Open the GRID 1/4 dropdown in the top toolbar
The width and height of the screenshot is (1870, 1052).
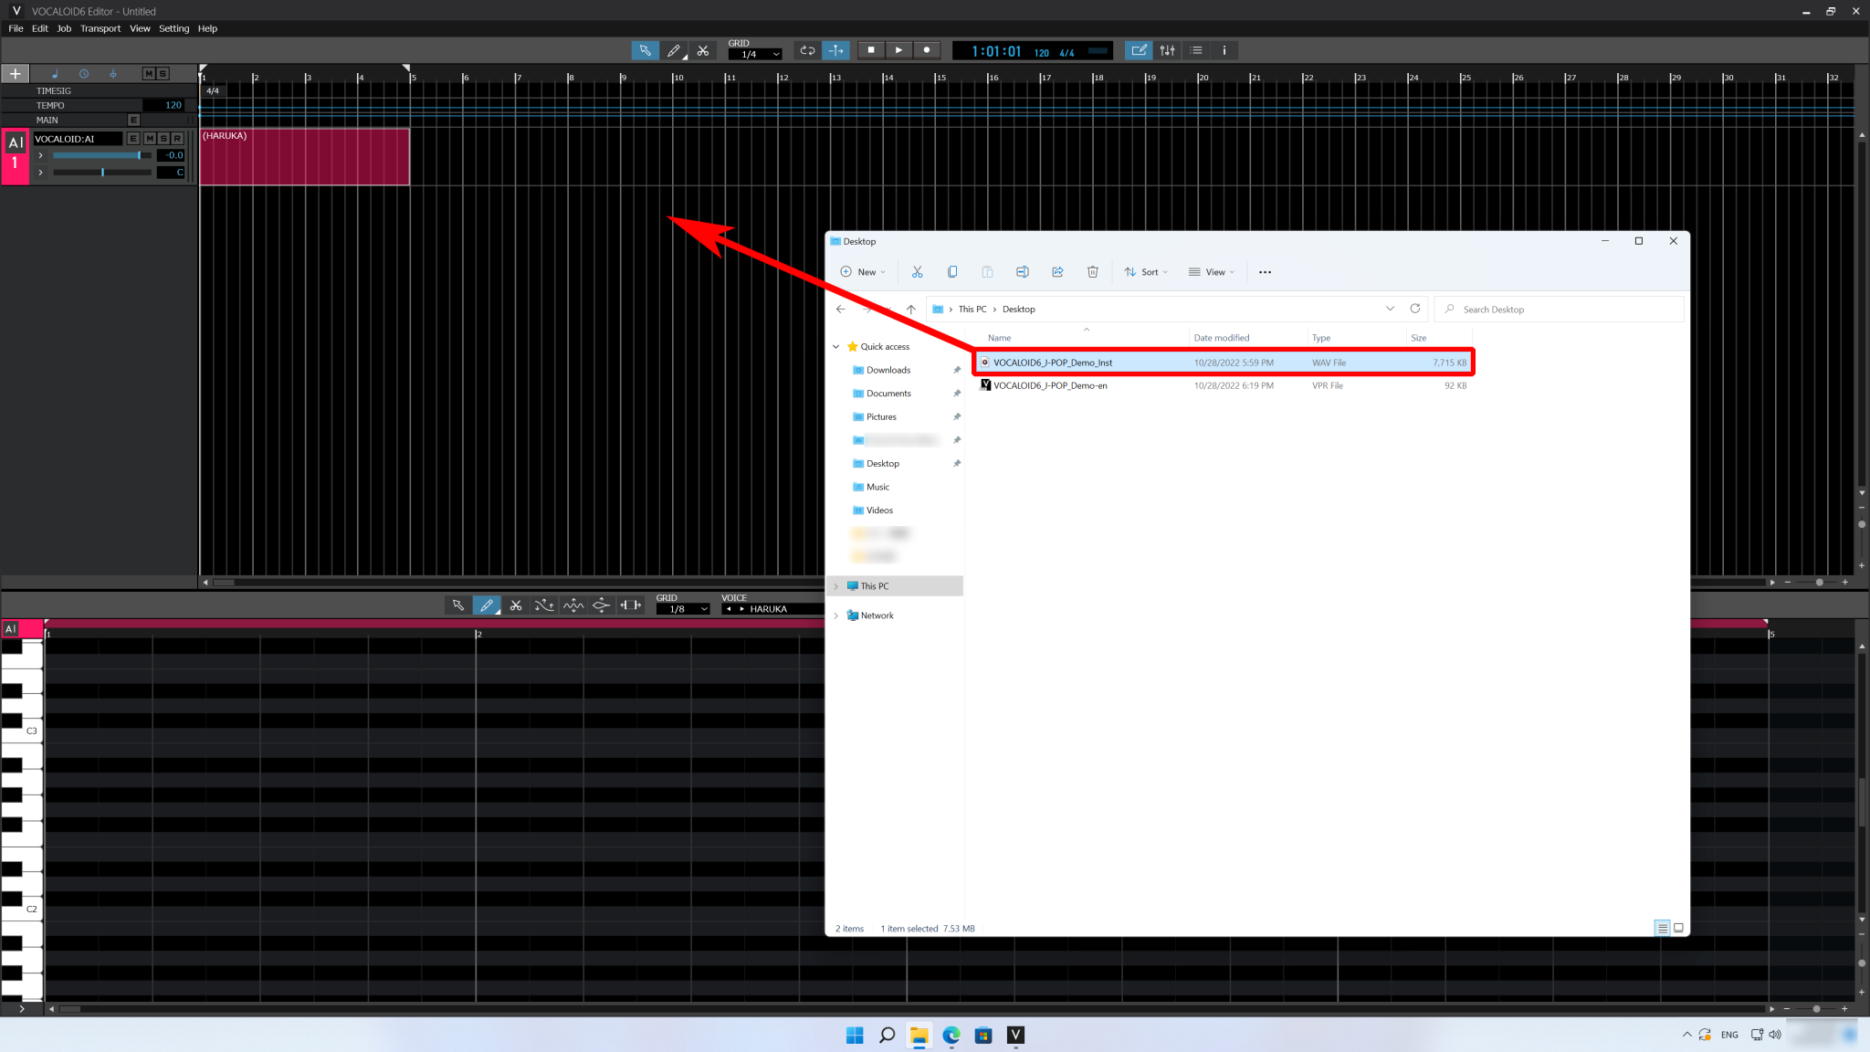coord(754,53)
